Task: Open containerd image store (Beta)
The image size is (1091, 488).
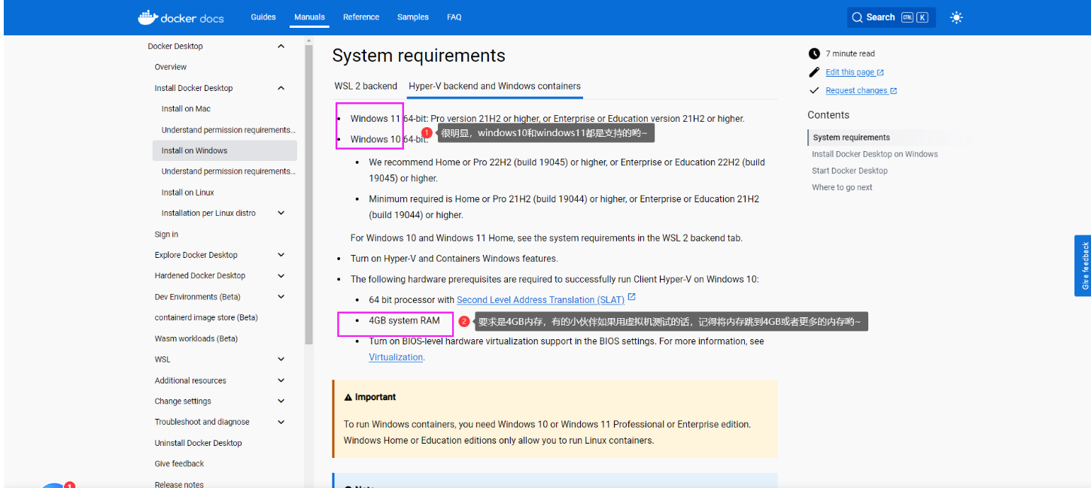Action: (206, 317)
